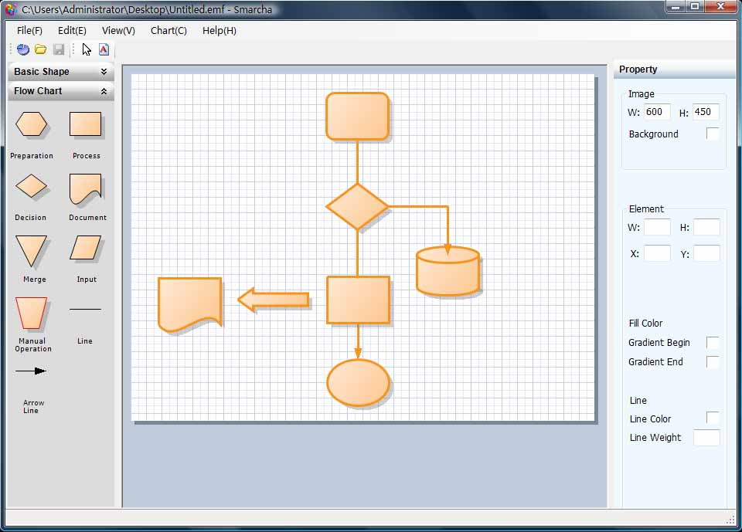Pick the Process rectangle shape
Screen dimensions: 742x532
click(x=86, y=124)
